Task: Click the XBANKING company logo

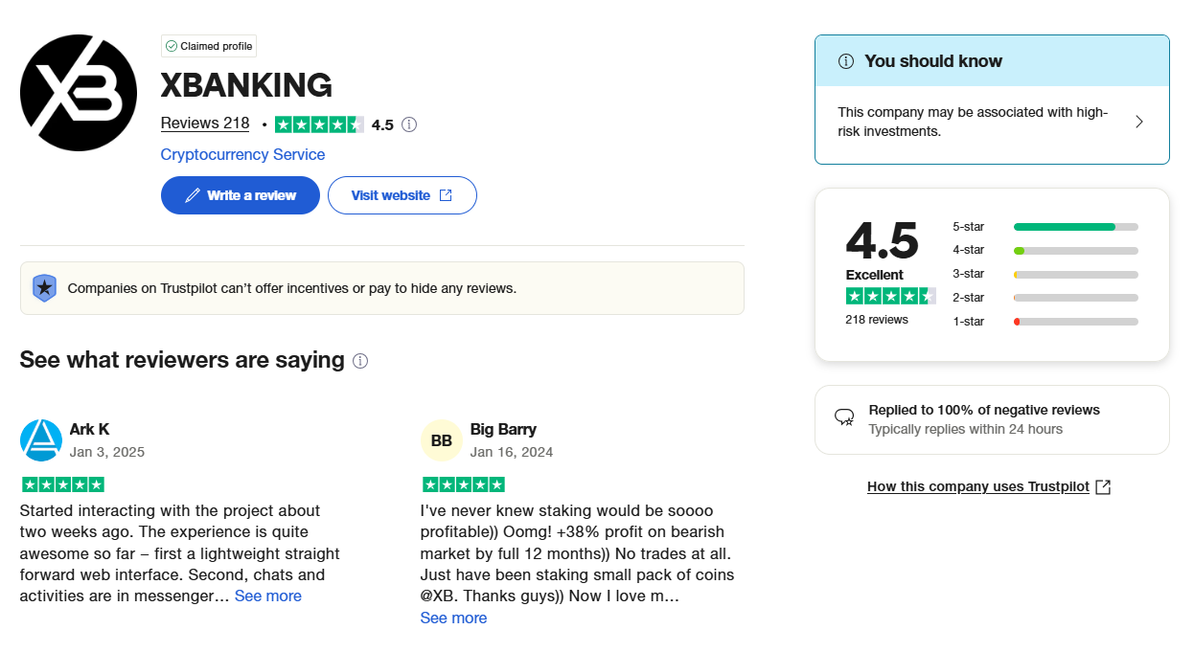Action: coord(79,93)
